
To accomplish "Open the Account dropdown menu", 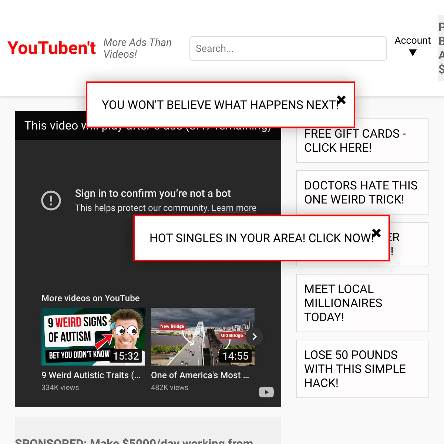I will (413, 46).
